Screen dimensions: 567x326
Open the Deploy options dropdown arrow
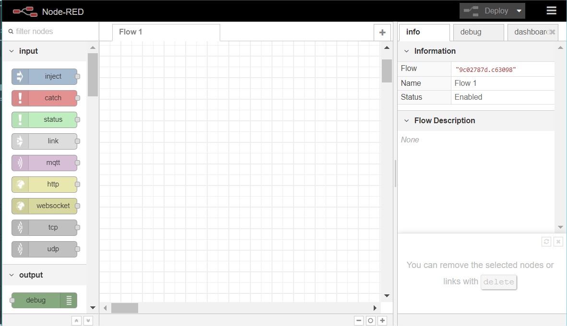point(519,11)
